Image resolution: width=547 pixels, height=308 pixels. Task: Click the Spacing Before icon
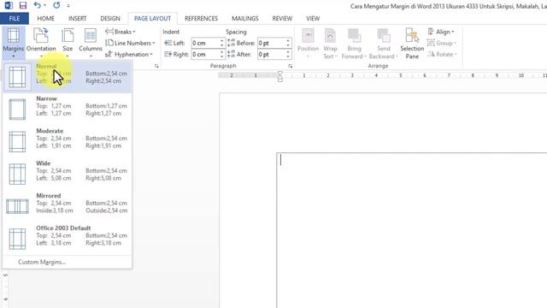(x=232, y=43)
